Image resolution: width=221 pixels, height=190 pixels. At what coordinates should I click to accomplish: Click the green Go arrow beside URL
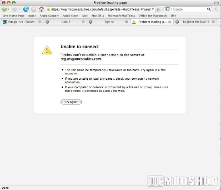tap(159, 9)
